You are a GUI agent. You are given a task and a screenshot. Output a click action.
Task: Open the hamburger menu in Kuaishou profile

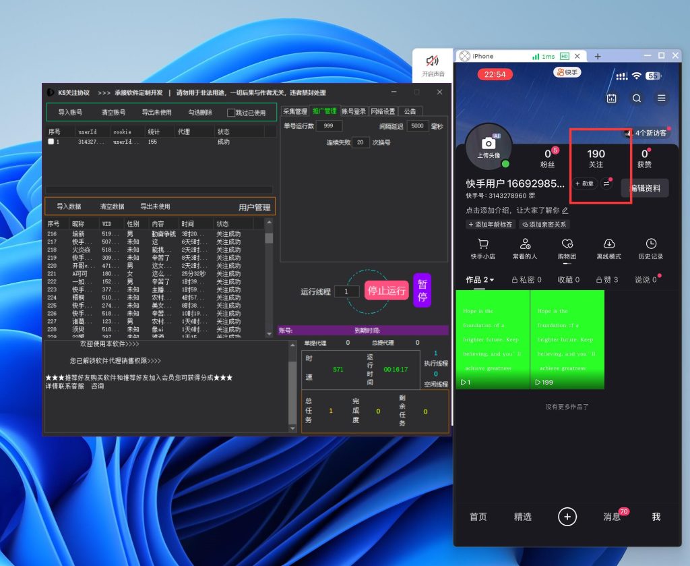(662, 98)
